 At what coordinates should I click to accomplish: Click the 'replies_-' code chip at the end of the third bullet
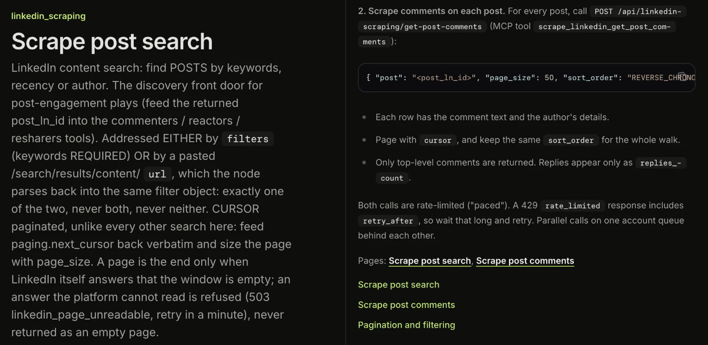[660, 163]
